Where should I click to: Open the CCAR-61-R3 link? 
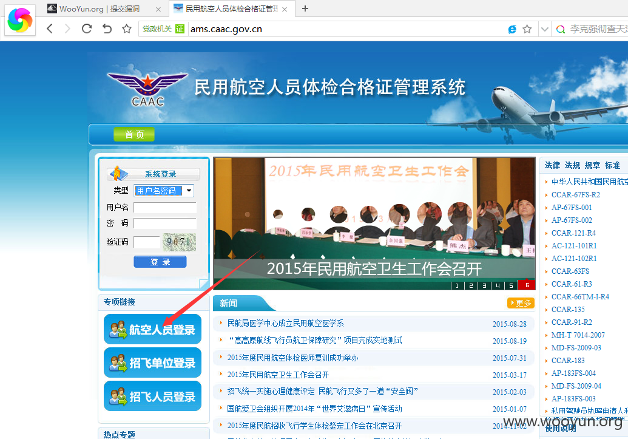point(572,284)
